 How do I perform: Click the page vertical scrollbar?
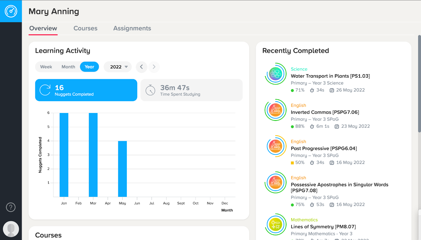tap(419, 84)
